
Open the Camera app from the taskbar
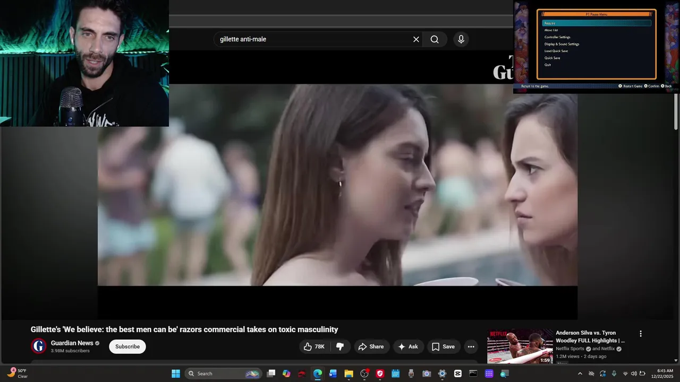[427, 374]
